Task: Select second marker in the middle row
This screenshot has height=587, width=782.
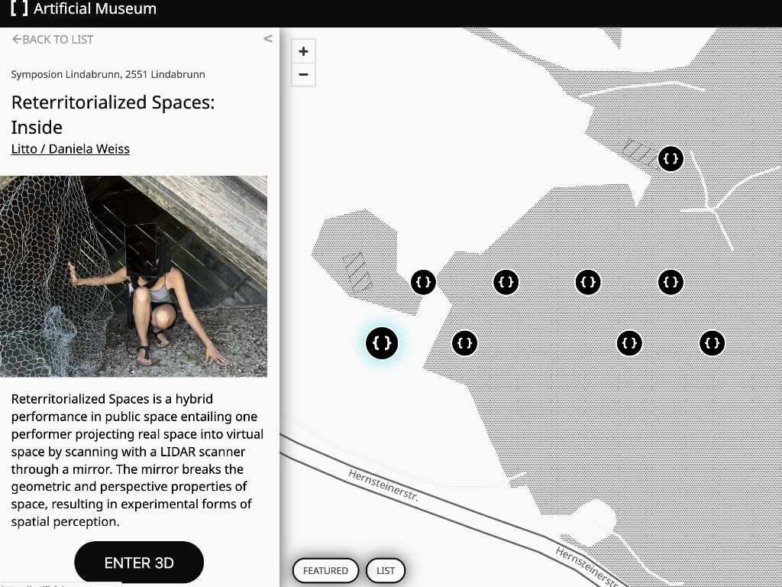Action: pyautogui.click(x=506, y=282)
